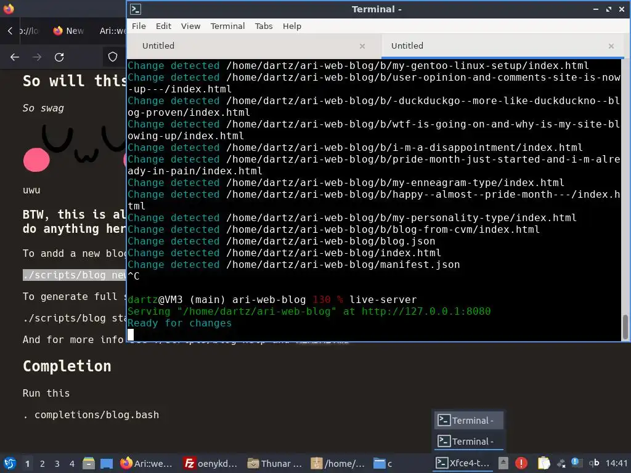Open the Xfce application menu icon
This screenshot has width=631, height=473.
[10, 463]
